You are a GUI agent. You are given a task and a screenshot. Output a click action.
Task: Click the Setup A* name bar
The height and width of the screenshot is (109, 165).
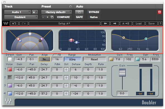click(64, 24)
